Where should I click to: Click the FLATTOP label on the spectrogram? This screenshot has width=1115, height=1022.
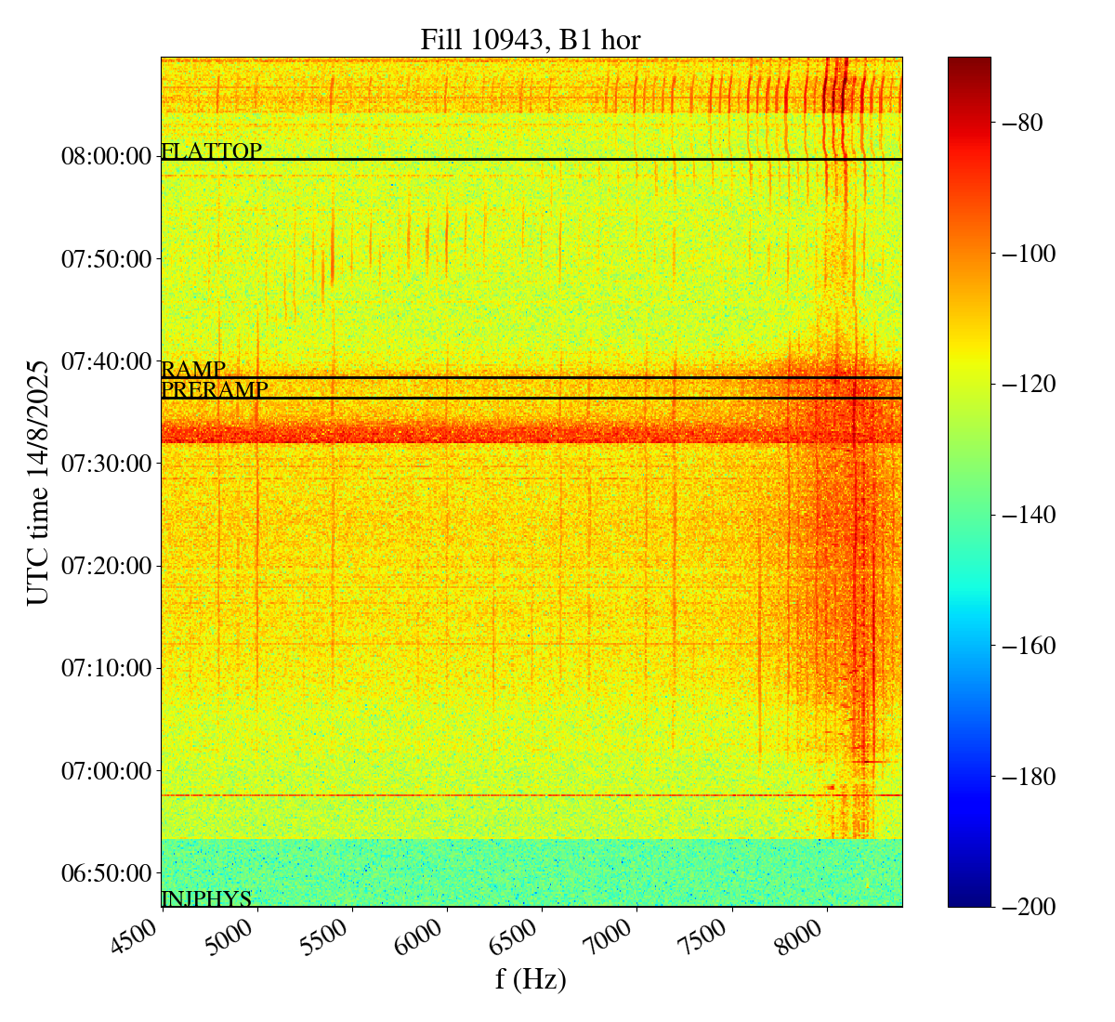[212, 151]
